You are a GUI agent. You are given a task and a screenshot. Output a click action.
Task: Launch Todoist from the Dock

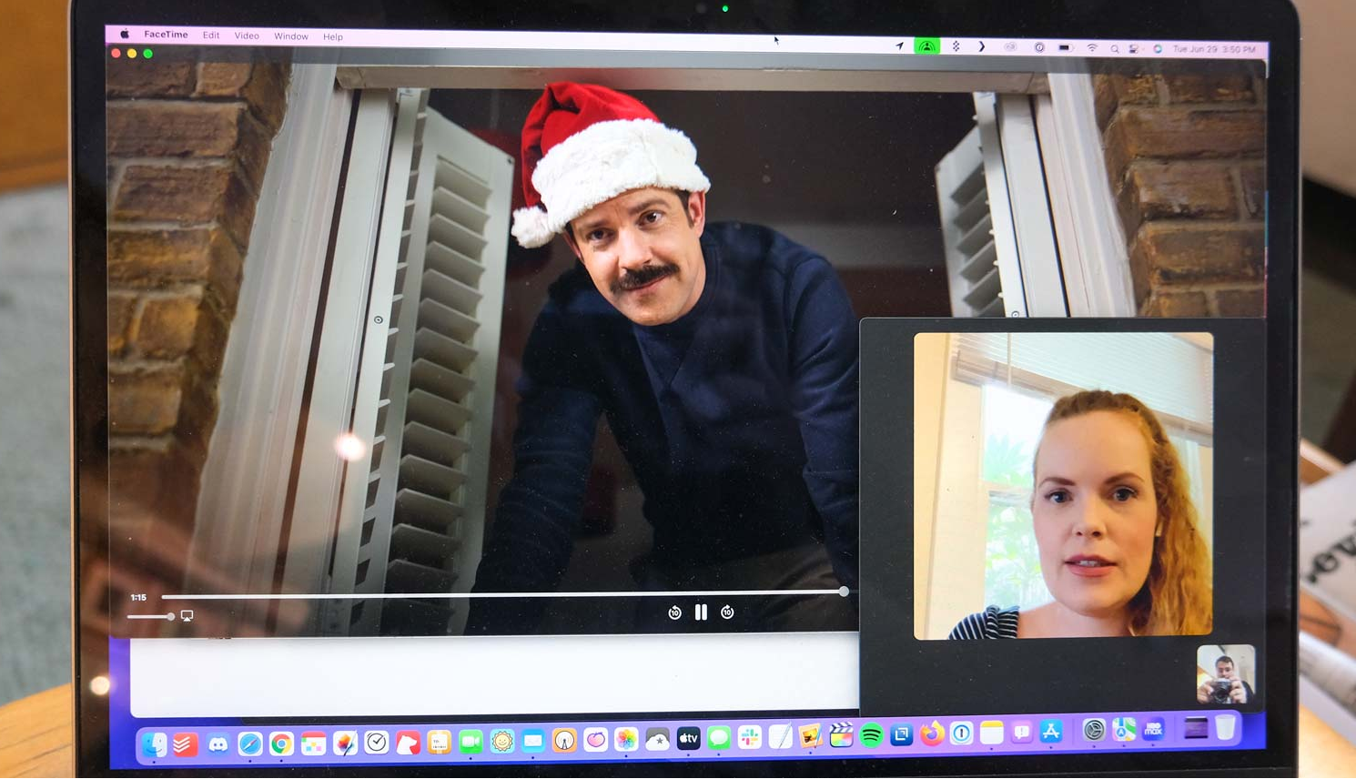coord(185,744)
